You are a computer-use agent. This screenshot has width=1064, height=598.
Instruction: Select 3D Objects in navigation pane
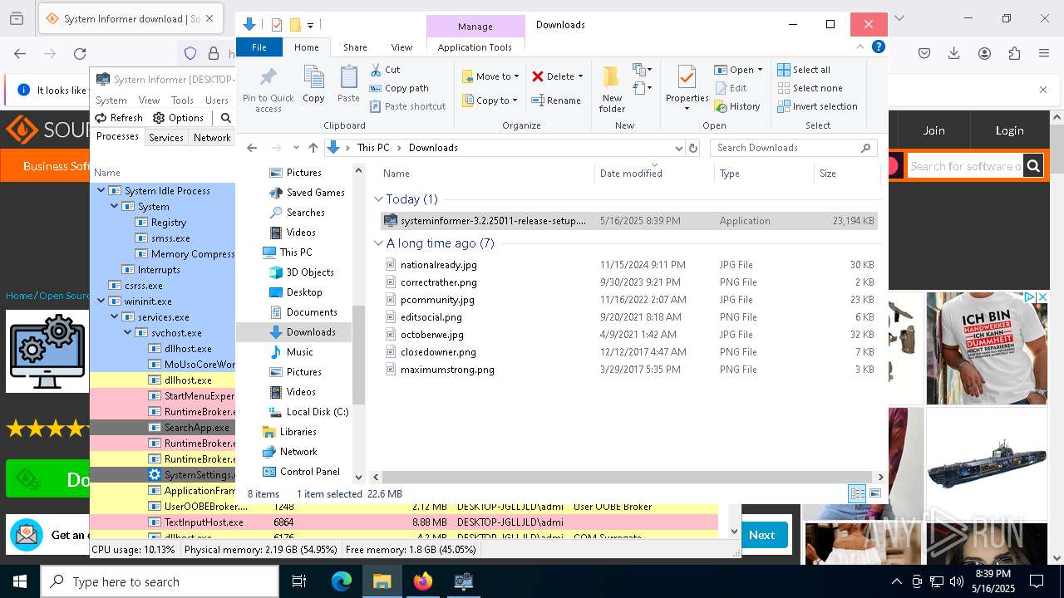coord(302,272)
